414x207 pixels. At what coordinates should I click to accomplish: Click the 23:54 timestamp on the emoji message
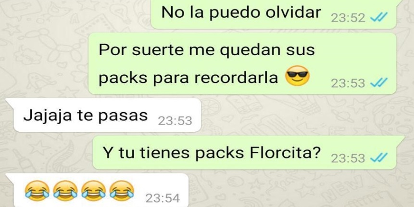(163, 198)
